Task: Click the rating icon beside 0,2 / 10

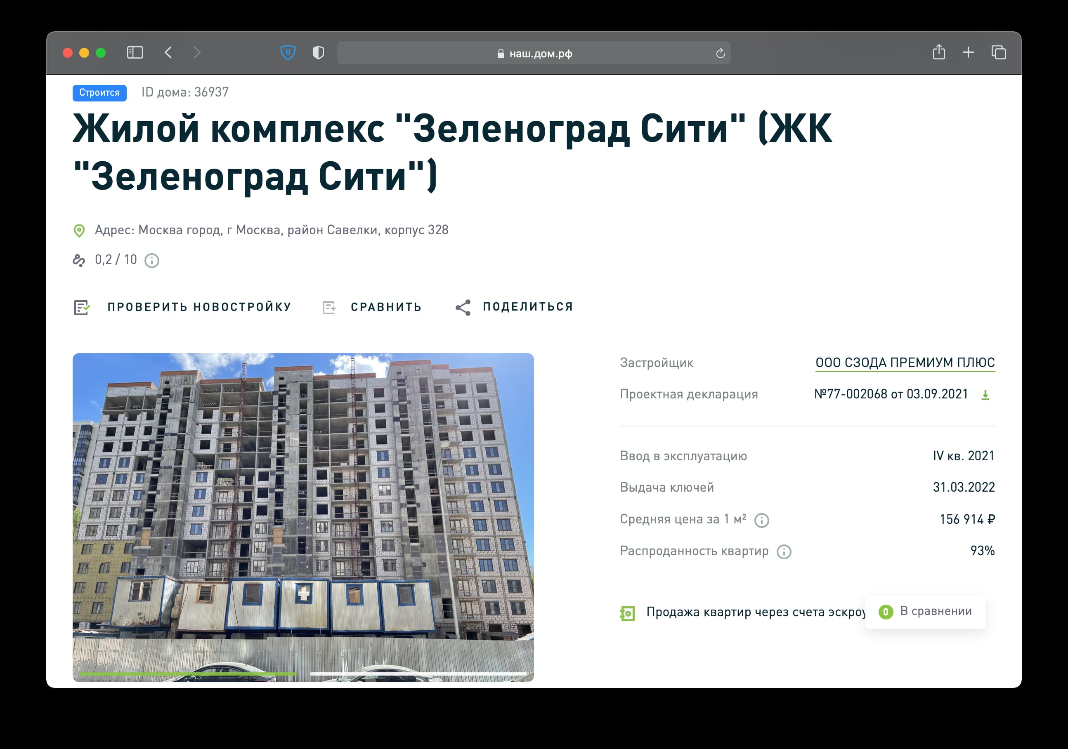Action: 79,260
